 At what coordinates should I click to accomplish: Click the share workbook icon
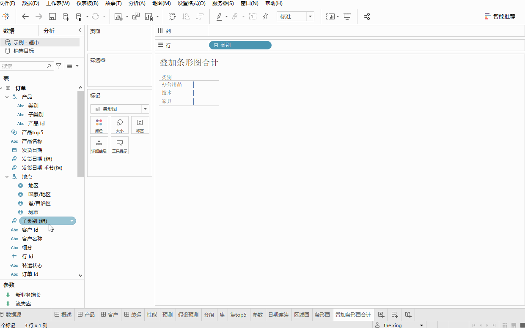click(x=367, y=16)
